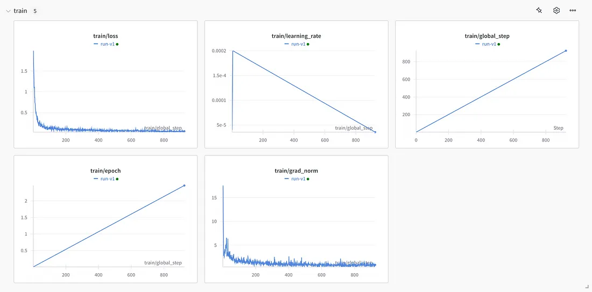Image resolution: width=592 pixels, height=292 pixels.
Task: Click green status dot in train/grad_norm legend
Action: 308,179
